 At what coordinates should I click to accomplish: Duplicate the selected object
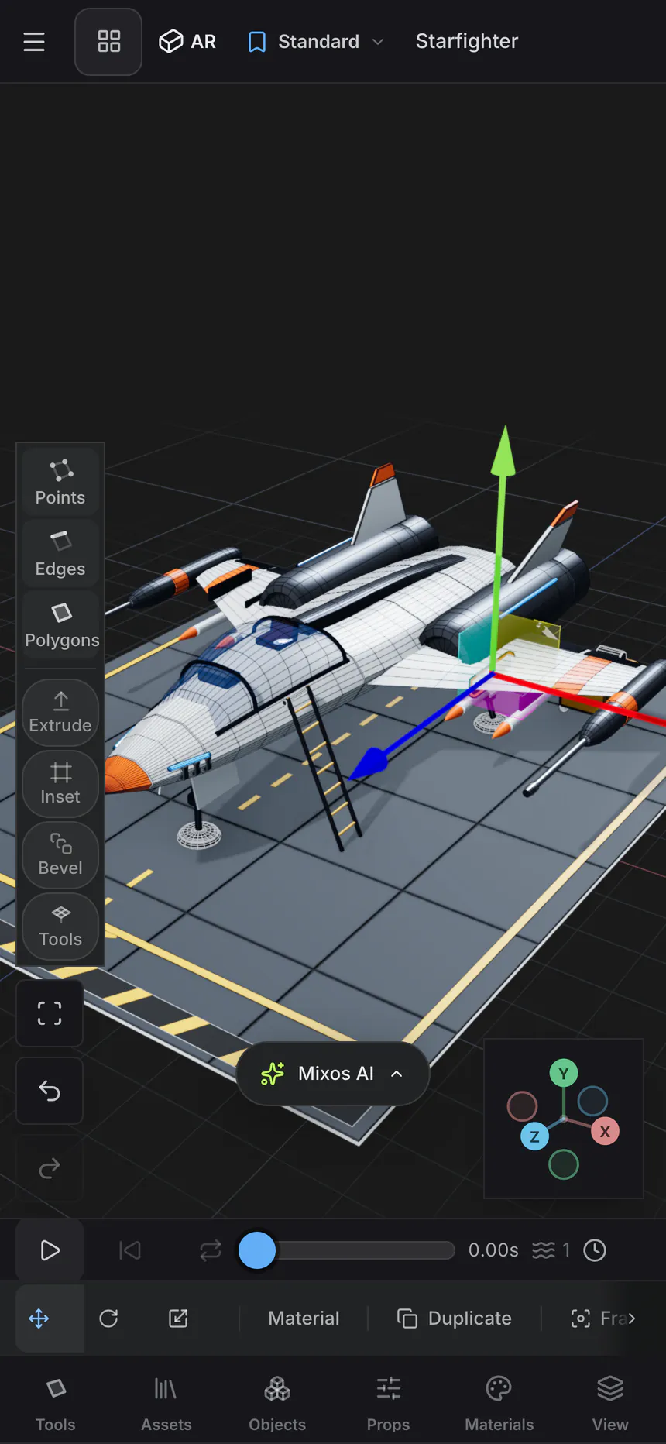[455, 1319]
